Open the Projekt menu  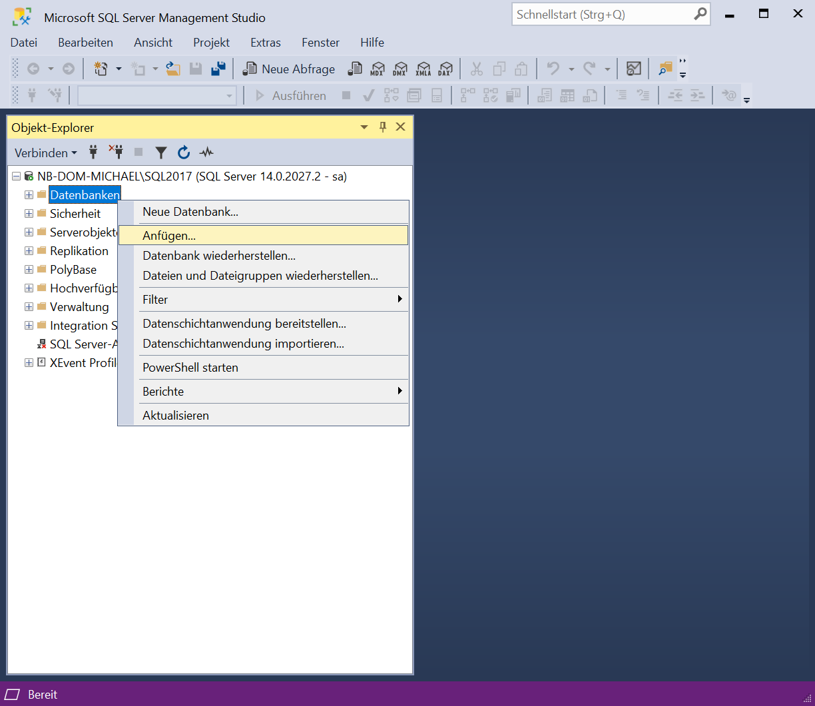(212, 43)
